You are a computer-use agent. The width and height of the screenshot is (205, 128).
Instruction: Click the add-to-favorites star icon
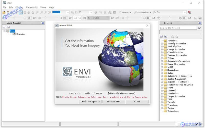[173, 36]
